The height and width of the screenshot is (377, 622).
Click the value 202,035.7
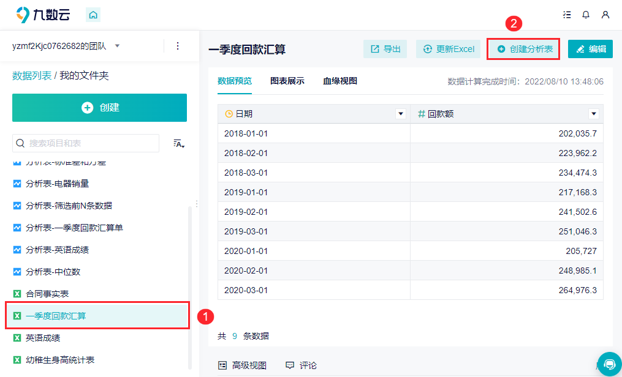[577, 133]
